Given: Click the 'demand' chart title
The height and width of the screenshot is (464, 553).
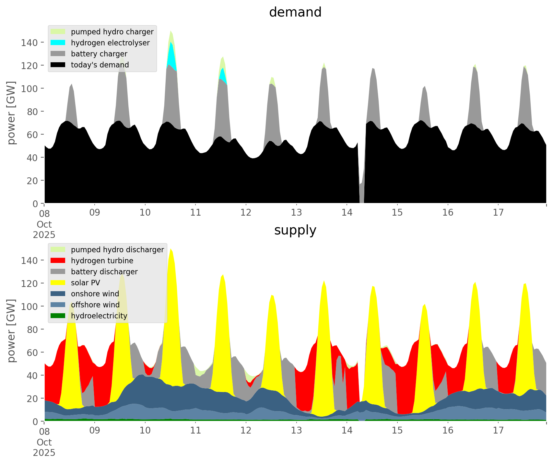Looking at the screenshot, I should pos(295,12).
